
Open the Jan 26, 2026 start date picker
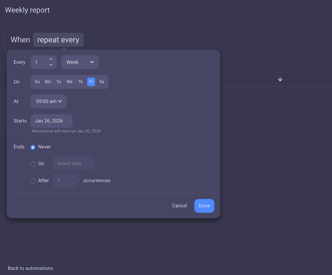click(x=51, y=121)
